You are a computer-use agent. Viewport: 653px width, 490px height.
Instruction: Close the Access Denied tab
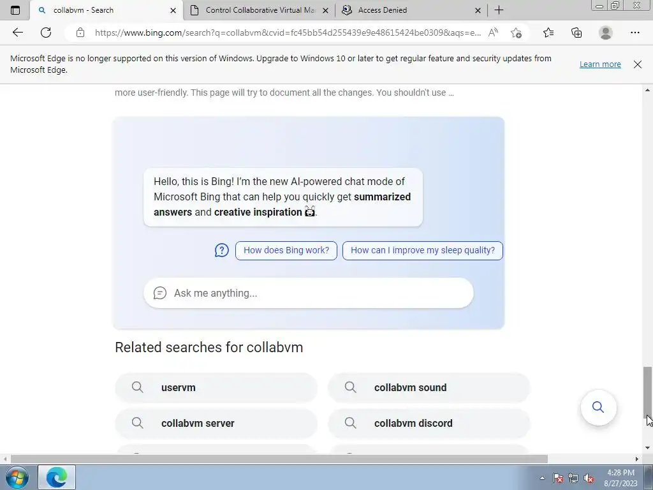point(478,10)
